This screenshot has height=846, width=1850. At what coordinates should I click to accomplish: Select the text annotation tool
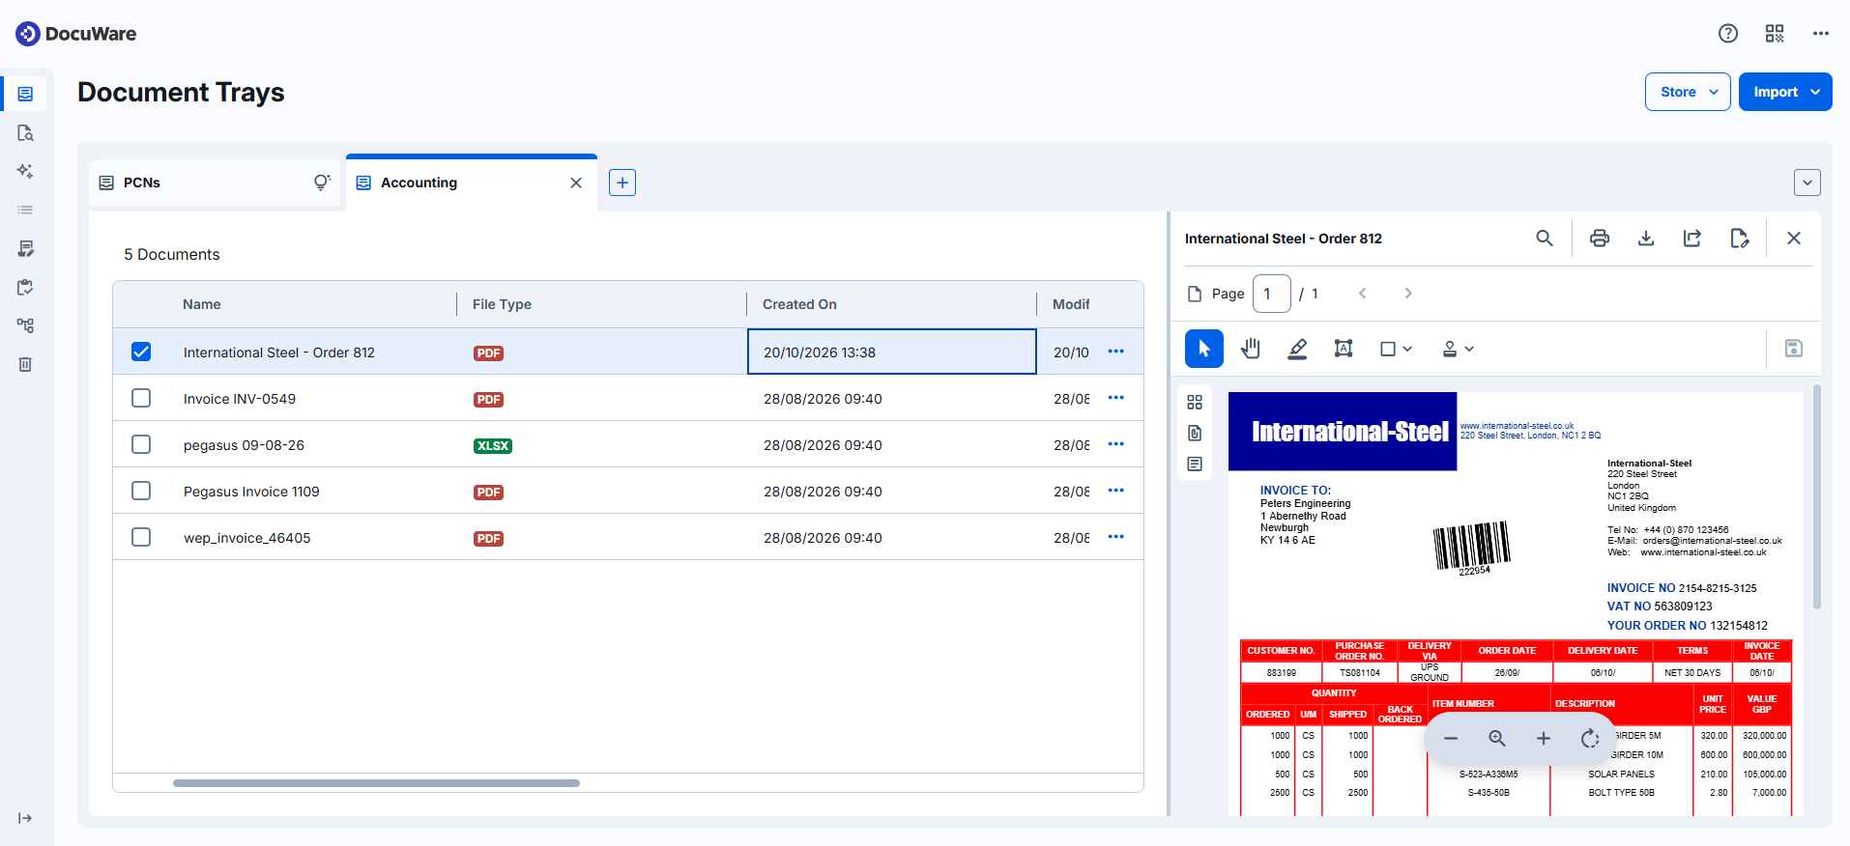tap(1344, 349)
